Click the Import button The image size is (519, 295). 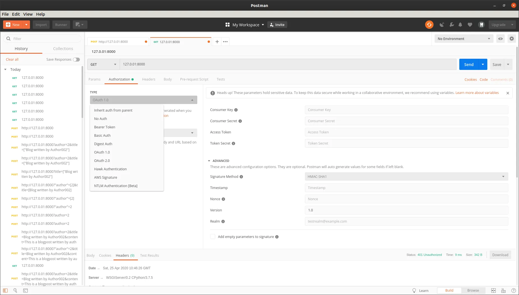coord(41,25)
